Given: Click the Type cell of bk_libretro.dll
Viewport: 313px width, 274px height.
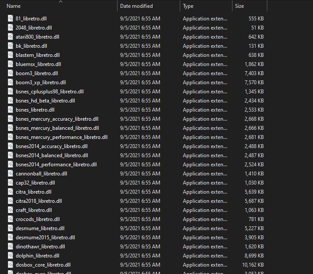Looking at the screenshot, I should pos(205,46).
